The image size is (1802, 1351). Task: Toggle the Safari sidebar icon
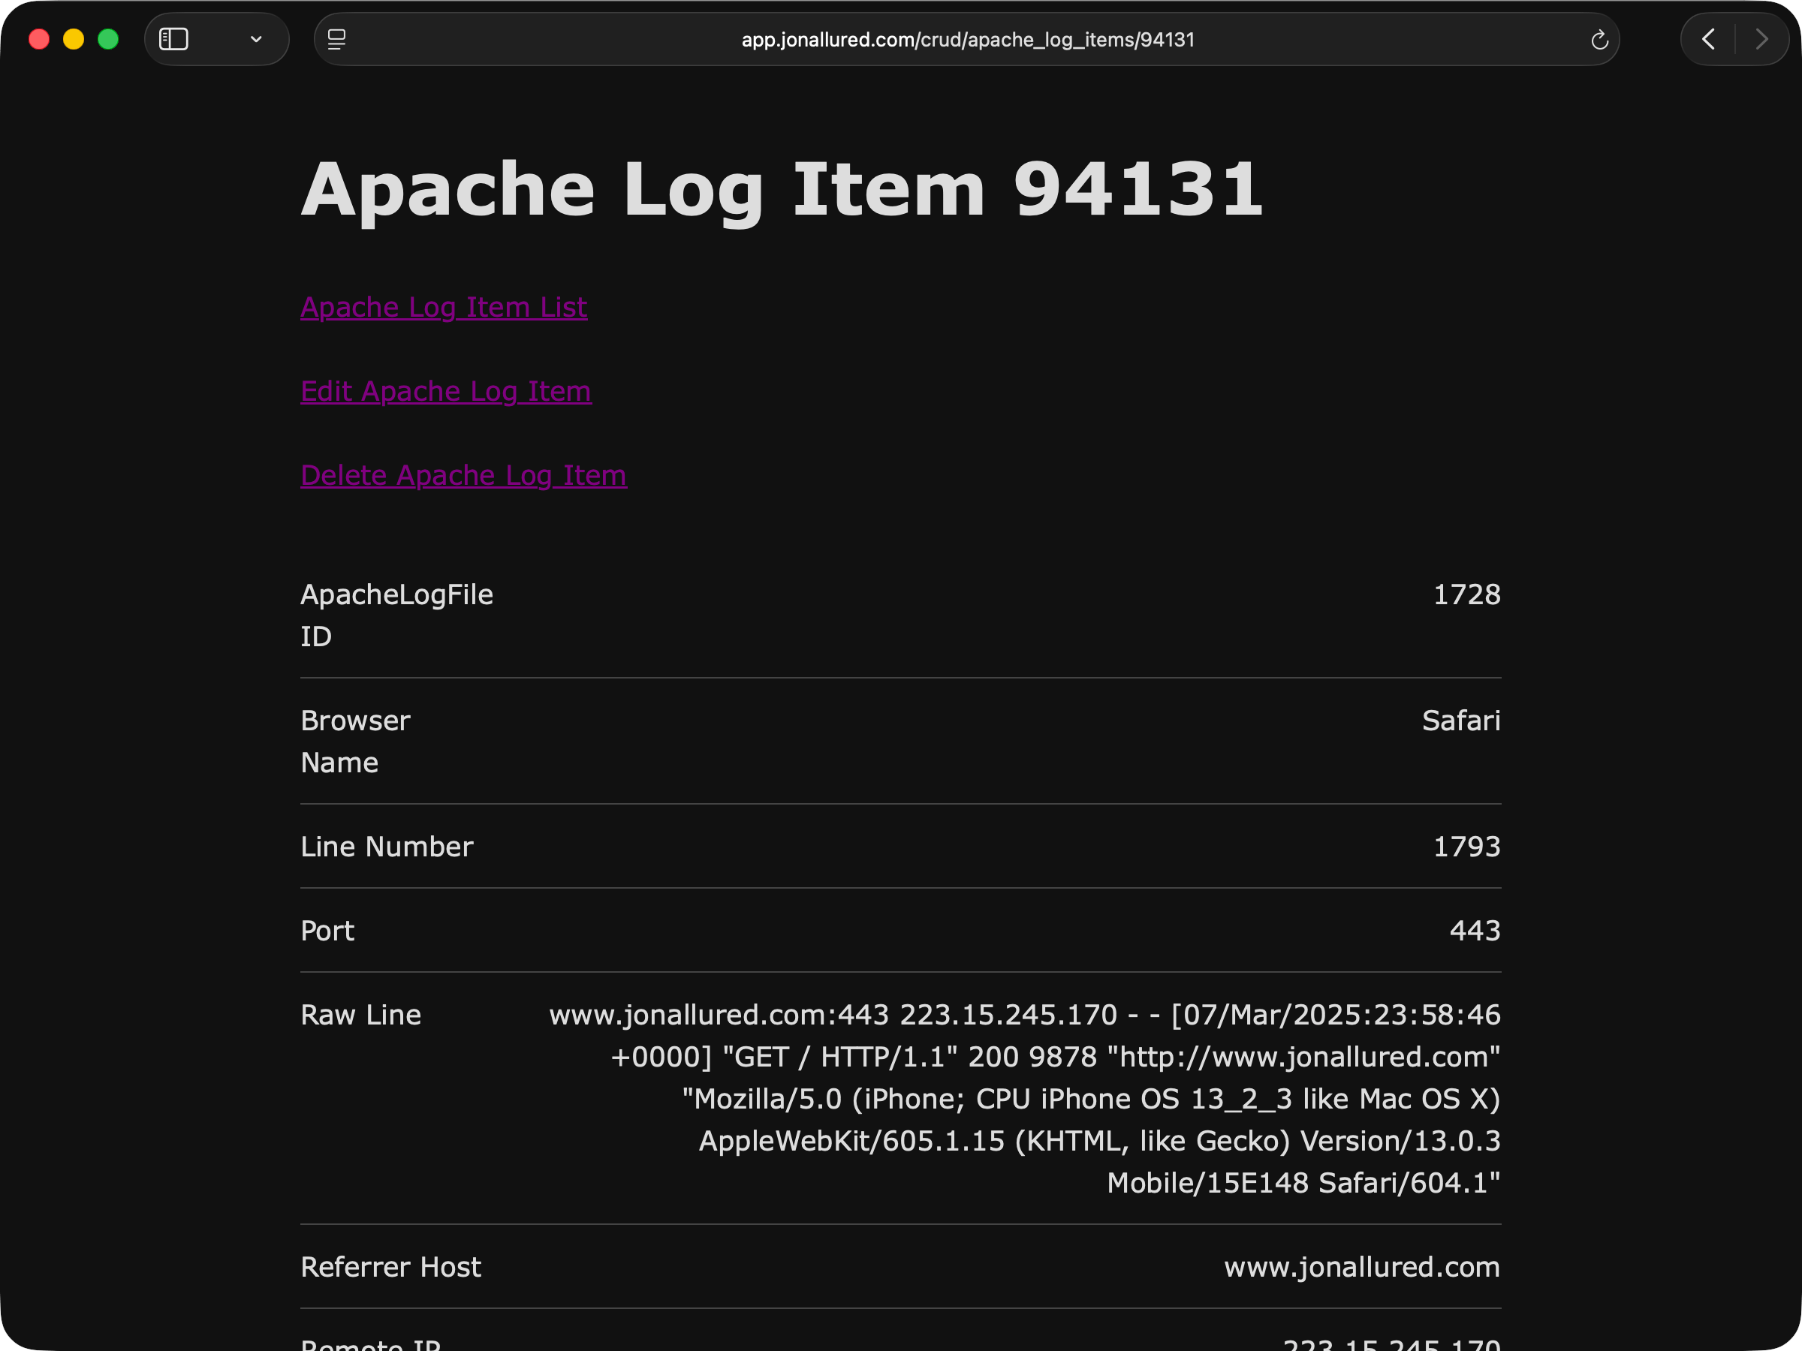click(x=173, y=39)
